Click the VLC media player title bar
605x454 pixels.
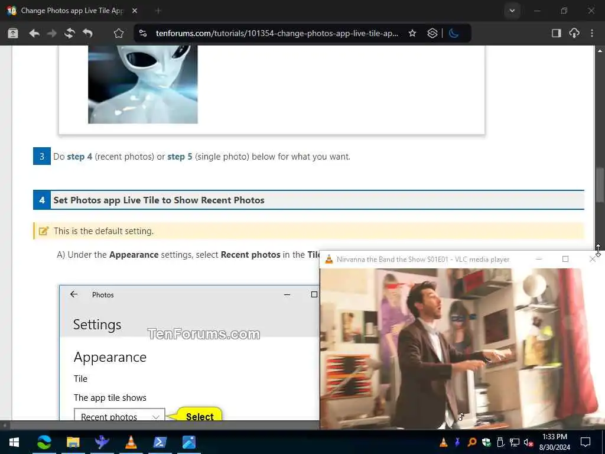pyautogui.click(x=423, y=260)
